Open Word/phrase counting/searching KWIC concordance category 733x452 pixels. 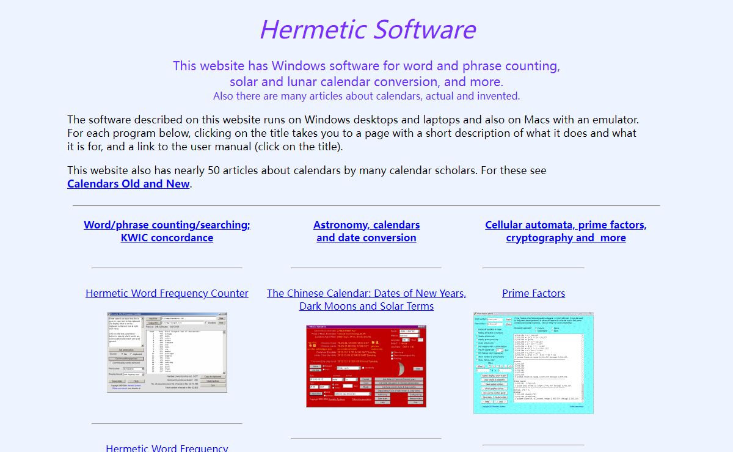167,231
